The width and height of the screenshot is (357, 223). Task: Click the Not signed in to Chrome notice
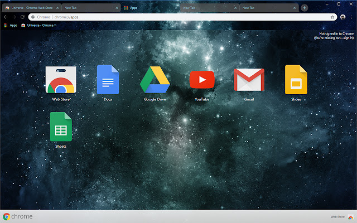(x=334, y=36)
